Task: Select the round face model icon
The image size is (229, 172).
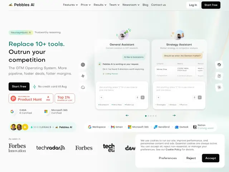Action: tap(83, 87)
